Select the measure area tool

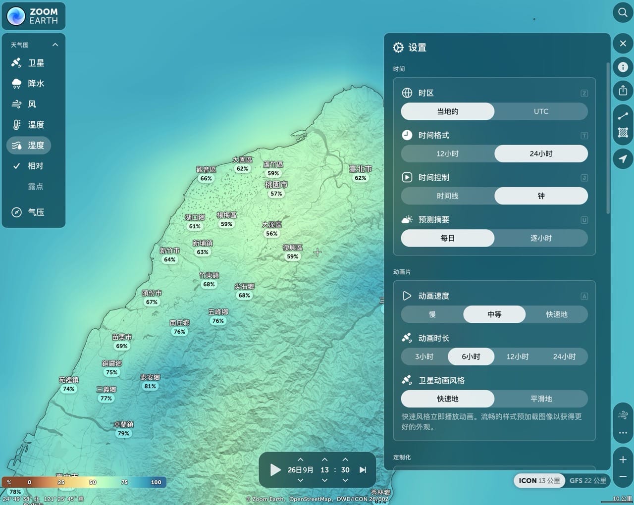coord(623,133)
